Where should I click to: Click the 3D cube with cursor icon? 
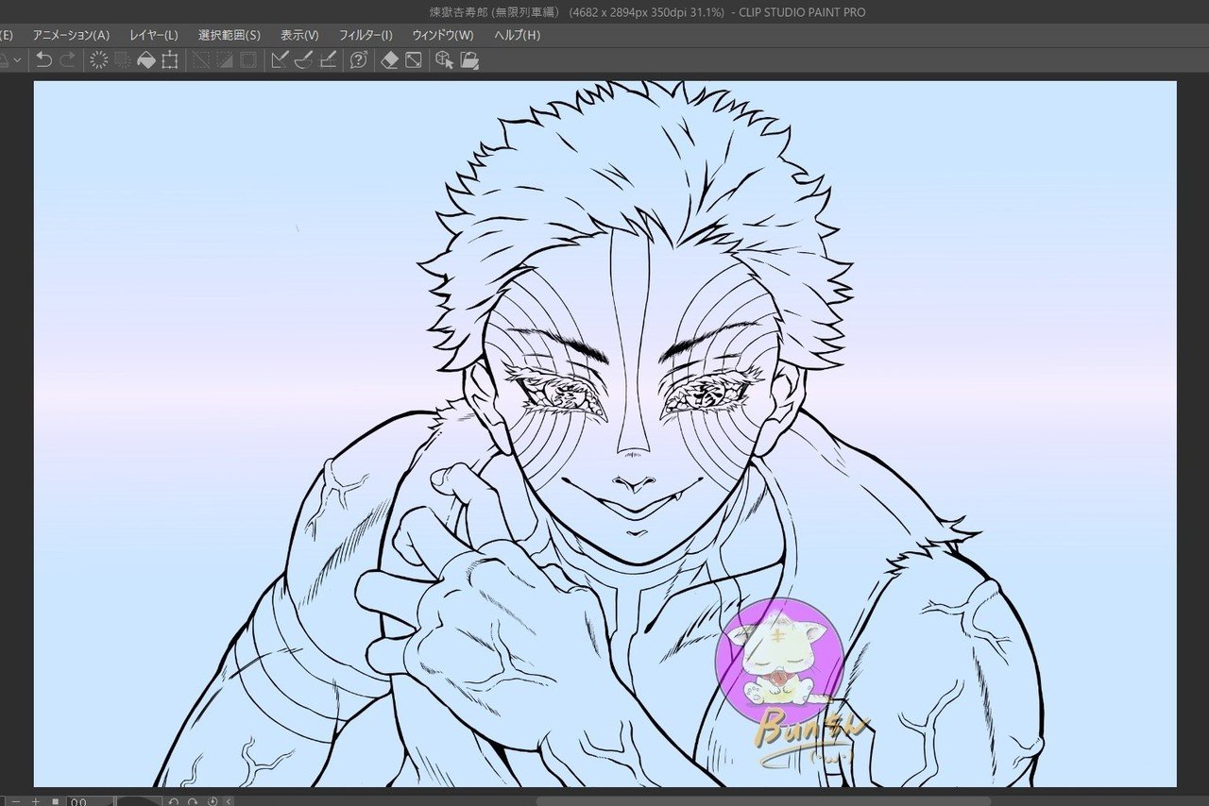point(445,60)
